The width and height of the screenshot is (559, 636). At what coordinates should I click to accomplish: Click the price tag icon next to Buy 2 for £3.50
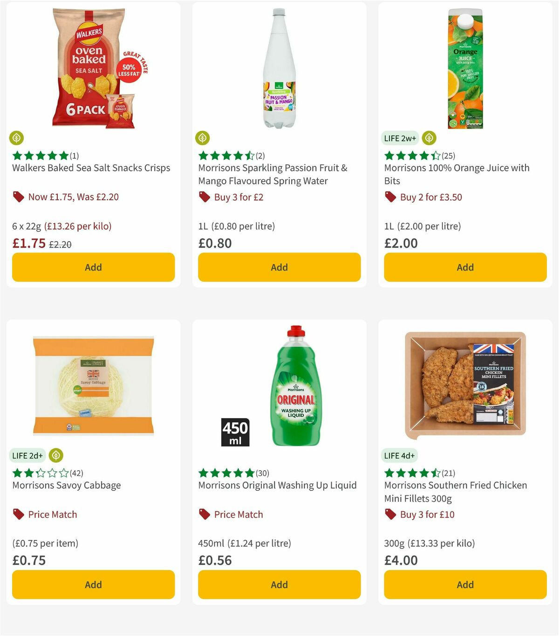click(390, 197)
